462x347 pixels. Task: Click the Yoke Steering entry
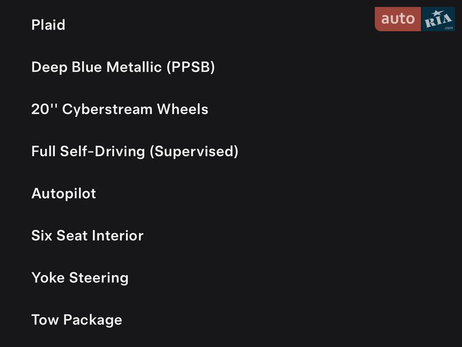pyautogui.click(x=80, y=278)
